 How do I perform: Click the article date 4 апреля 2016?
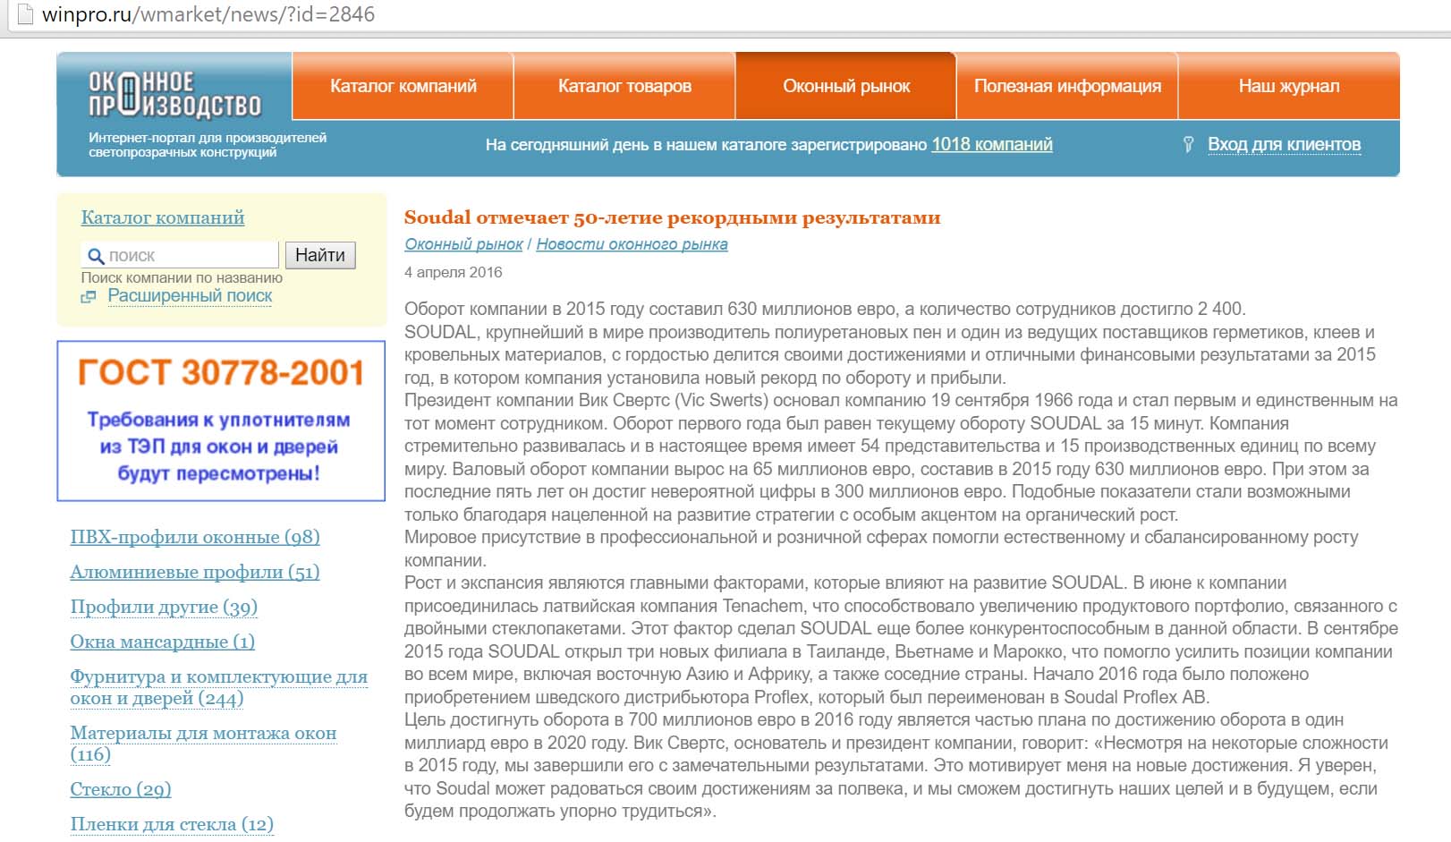click(x=454, y=272)
